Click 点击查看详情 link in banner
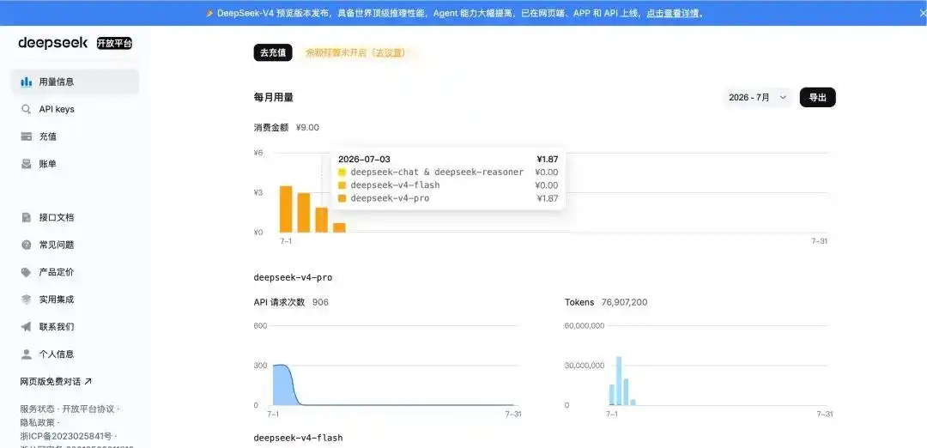This screenshot has height=448, width=927. click(x=672, y=13)
